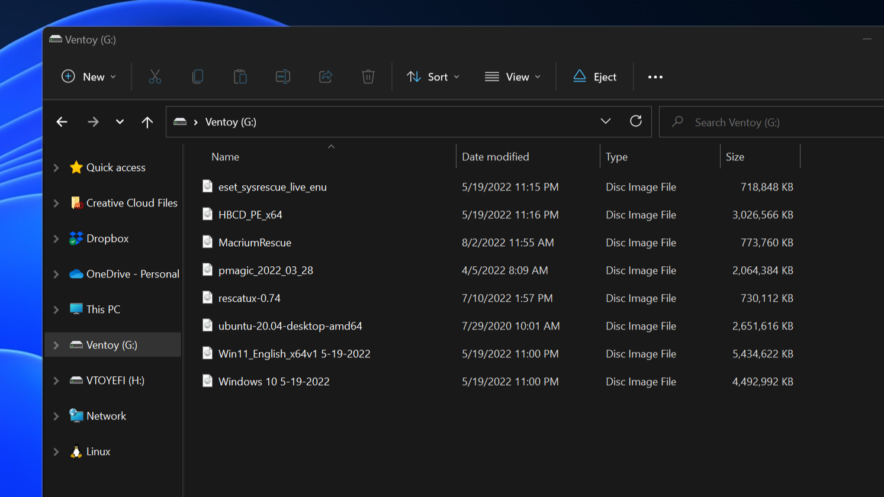Click the Share icon in the toolbar

[325, 76]
